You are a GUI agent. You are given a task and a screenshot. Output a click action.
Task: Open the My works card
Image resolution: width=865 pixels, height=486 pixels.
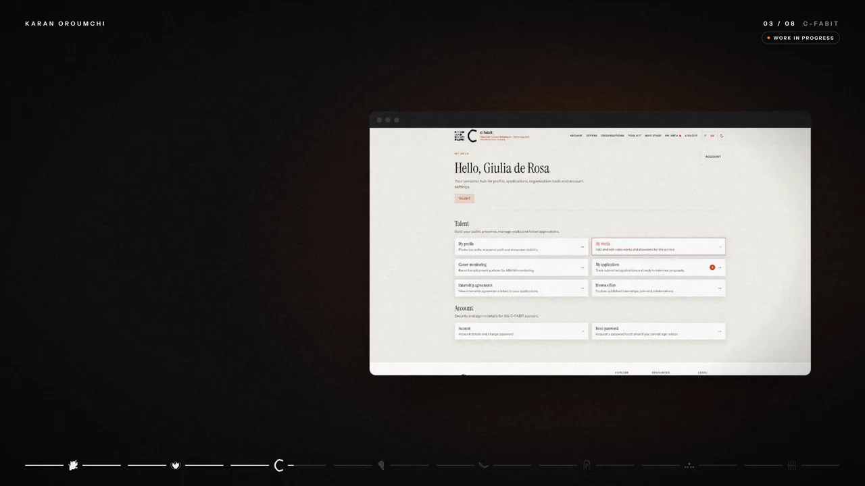658,246
